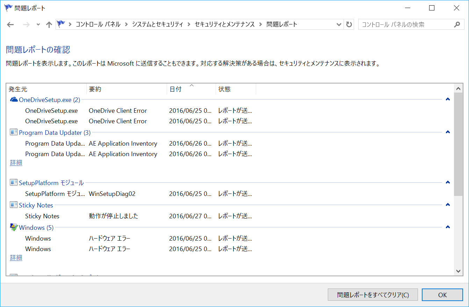Collapse the SetupPlatform モジュール group

[x=448, y=182]
